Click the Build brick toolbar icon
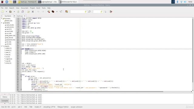Image resolution: width=194 pixels, height=109 pixels. (x=53, y=12)
